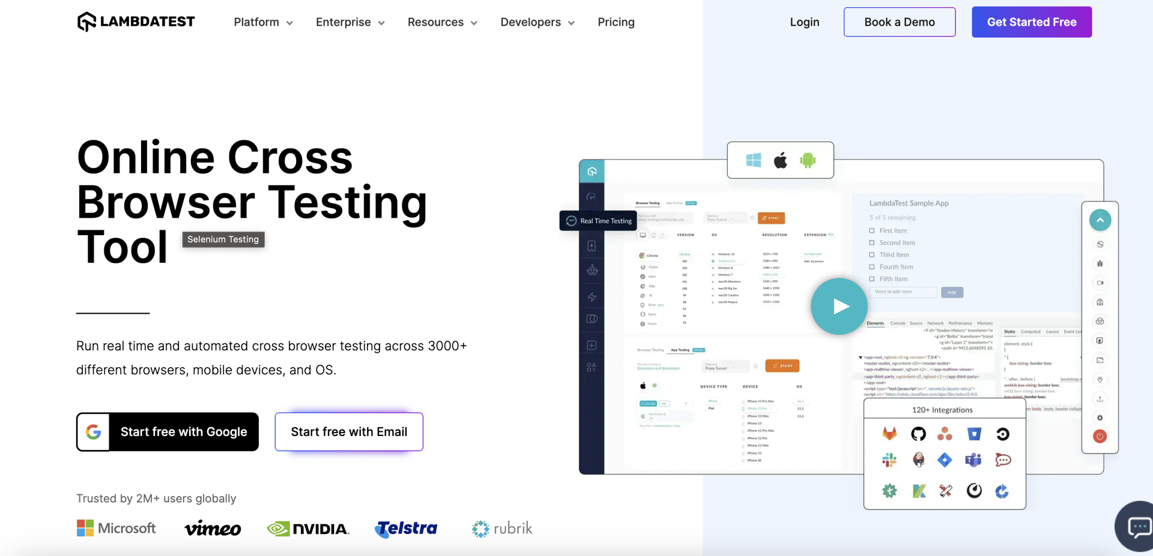Open the screen recorder icon in the right toolbar
The width and height of the screenshot is (1153, 556).
point(1100,282)
